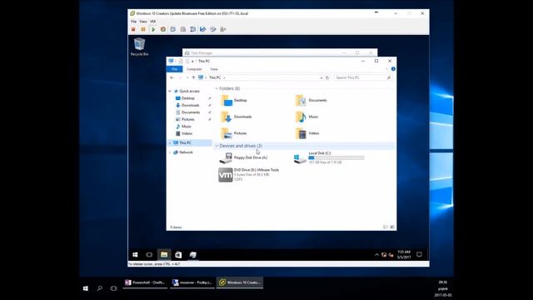Viewport: 533px width, 300px height.
Task: Click the Revert to Snapshot toolbar icon
Action: 183,30
